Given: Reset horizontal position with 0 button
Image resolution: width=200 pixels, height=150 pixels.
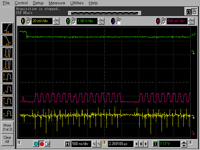Looking at the screenshot, I should pos(141,144).
